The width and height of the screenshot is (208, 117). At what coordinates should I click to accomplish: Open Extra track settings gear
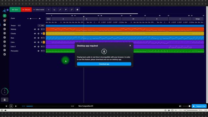38,42
